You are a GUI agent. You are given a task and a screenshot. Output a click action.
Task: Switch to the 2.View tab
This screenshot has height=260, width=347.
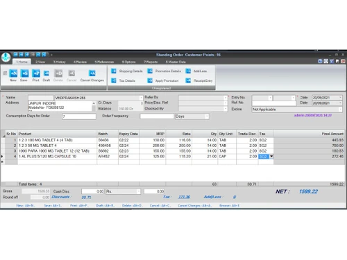click(40, 62)
